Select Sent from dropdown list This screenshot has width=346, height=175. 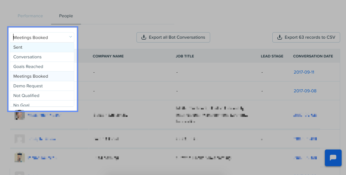(42, 47)
